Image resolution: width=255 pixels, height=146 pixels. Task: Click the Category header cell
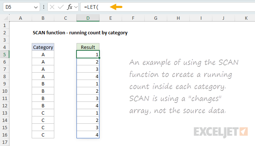click(x=43, y=47)
